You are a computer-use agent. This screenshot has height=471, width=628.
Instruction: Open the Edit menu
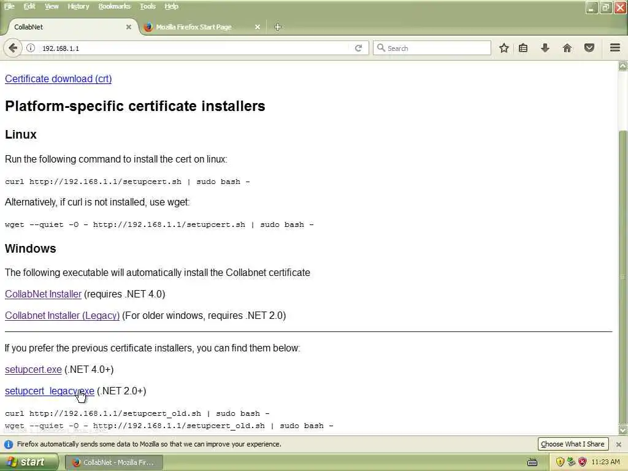pos(29,6)
